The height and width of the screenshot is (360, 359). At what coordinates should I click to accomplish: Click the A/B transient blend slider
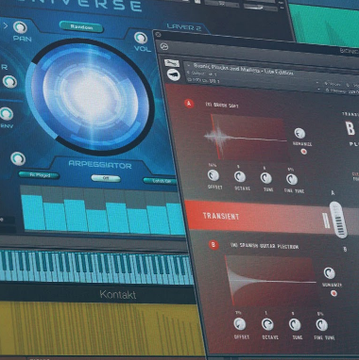coord(338,220)
